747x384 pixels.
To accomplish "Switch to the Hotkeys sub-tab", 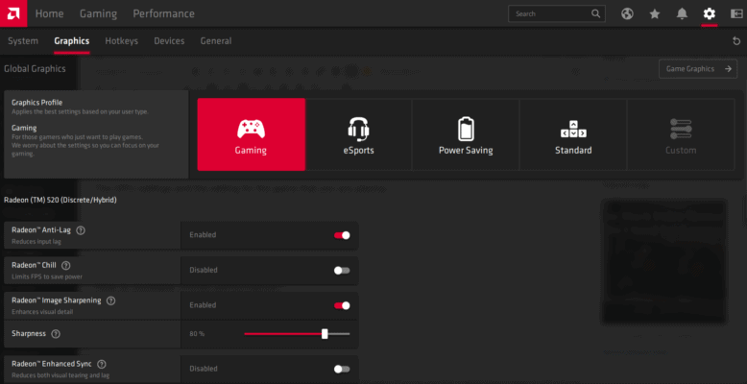I will tap(122, 41).
